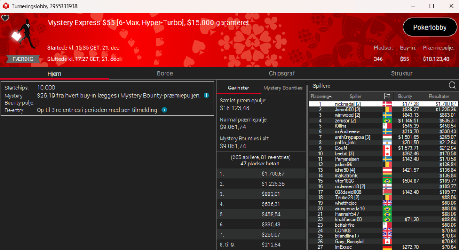Switch to the Borde tab
The width and height of the screenshot is (459, 250).
click(165, 73)
